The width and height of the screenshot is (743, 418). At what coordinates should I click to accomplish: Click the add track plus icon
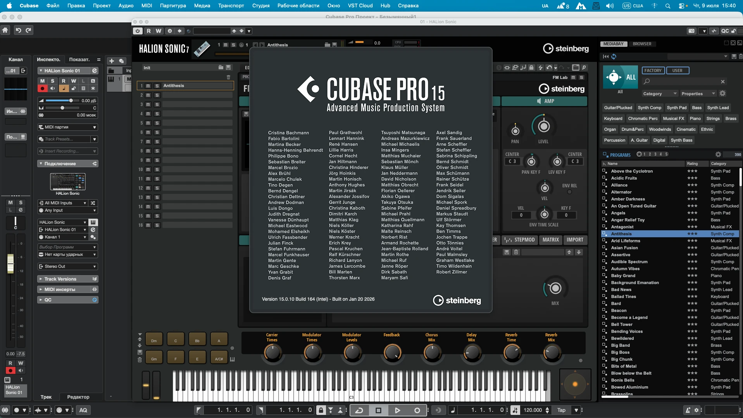[112, 61]
